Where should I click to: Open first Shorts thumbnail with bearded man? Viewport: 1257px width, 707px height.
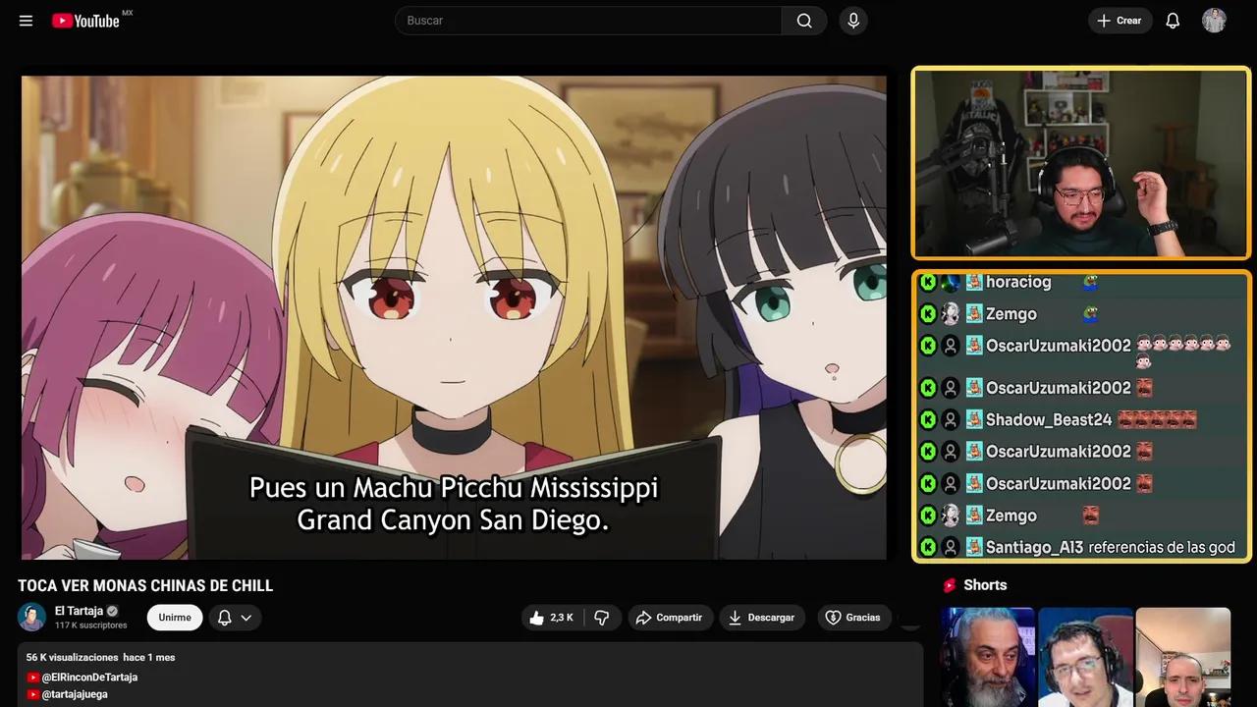point(987,657)
